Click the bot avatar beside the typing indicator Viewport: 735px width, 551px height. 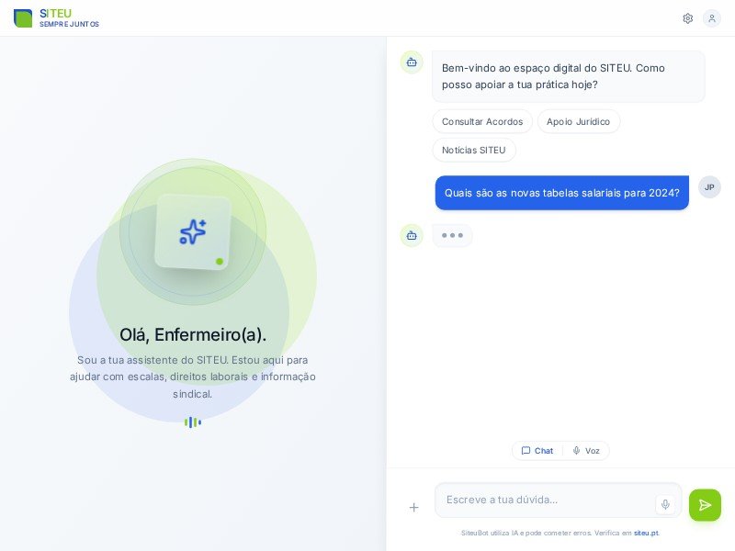pyautogui.click(x=412, y=235)
